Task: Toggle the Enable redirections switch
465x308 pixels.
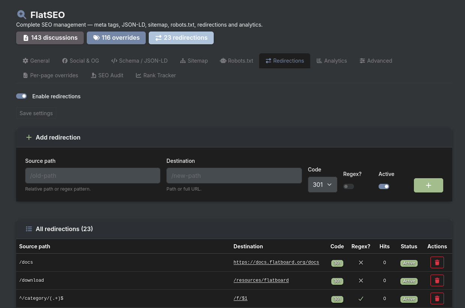Action: pos(21,96)
